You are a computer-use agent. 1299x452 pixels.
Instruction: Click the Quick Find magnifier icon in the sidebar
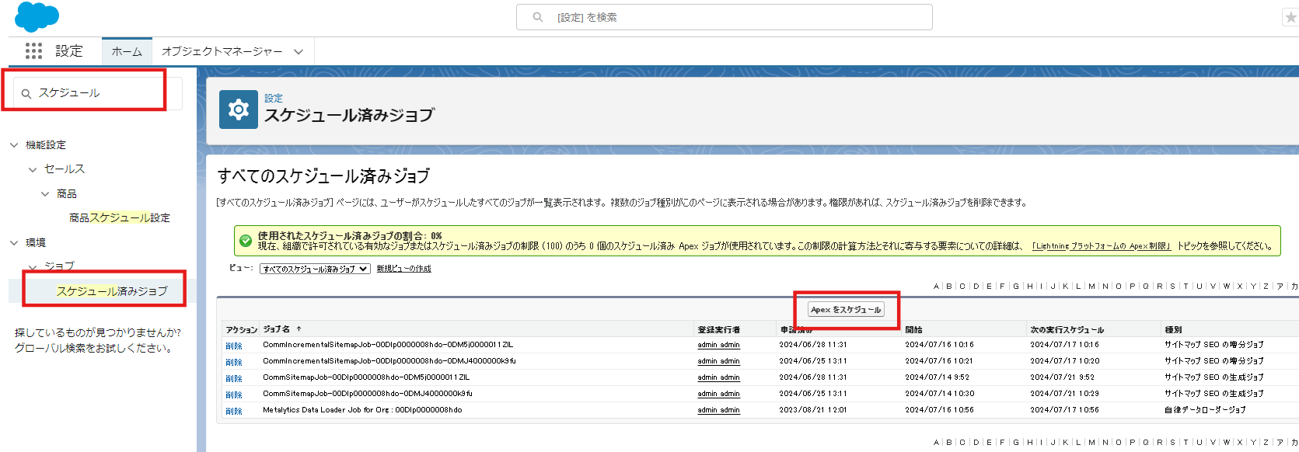point(26,93)
